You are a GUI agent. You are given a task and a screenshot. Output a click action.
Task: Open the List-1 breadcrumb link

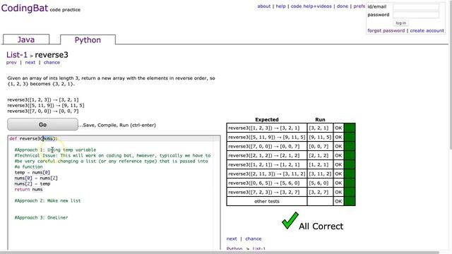[17, 55]
